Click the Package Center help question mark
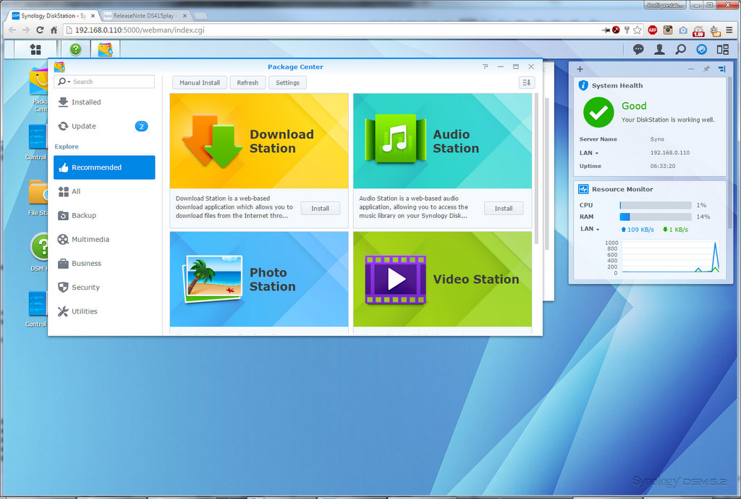Image resolution: width=741 pixels, height=499 pixels. [x=486, y=67]
